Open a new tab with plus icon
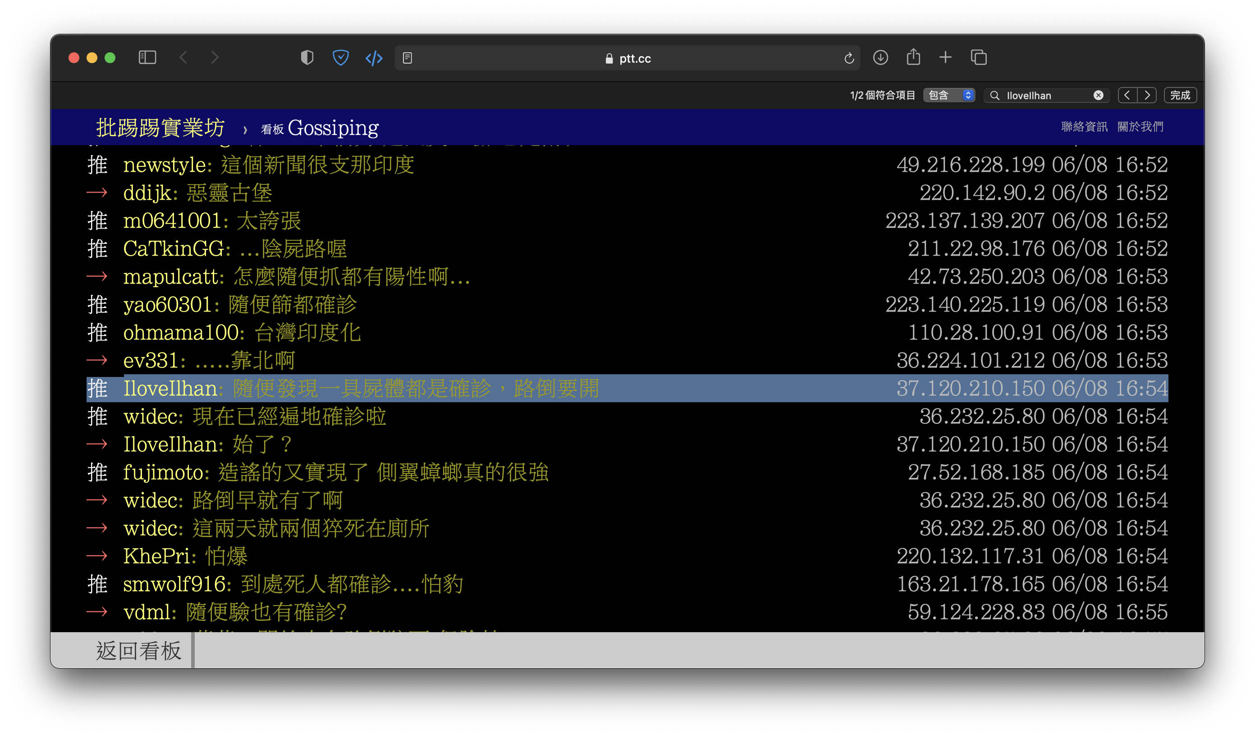The image size is (1255, 735). (945, 58)
